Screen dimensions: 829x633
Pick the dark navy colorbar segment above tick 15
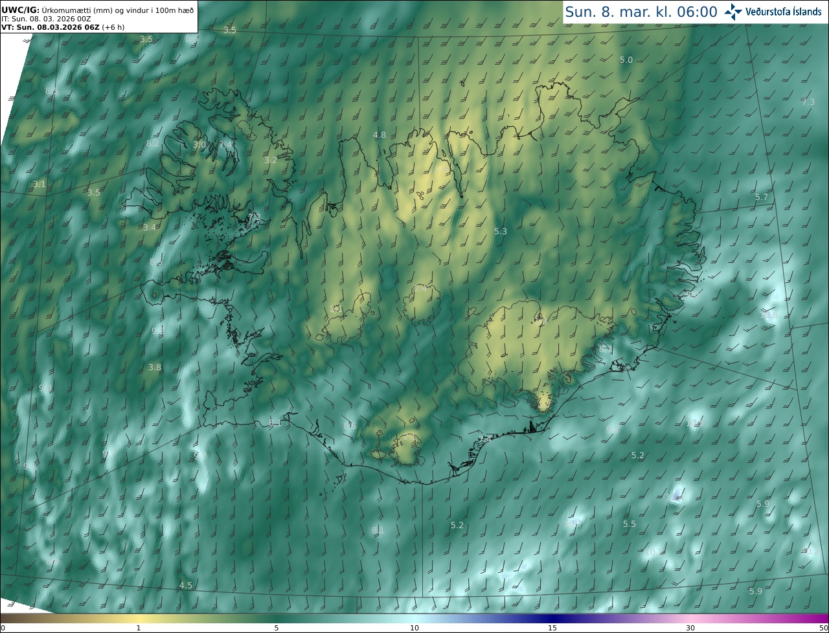click(552, 618)
